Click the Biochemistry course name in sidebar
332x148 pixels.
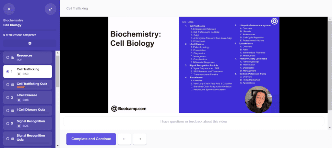pos(13,20)
